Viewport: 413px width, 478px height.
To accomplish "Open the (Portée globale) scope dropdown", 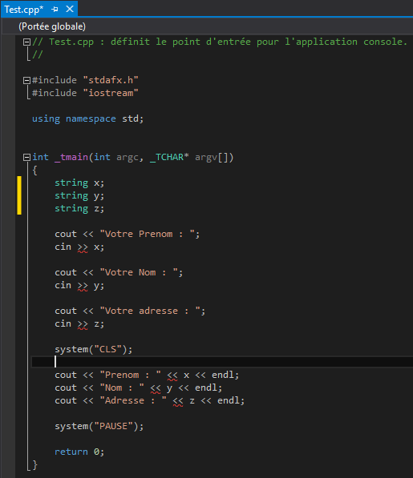I will 52,26.
